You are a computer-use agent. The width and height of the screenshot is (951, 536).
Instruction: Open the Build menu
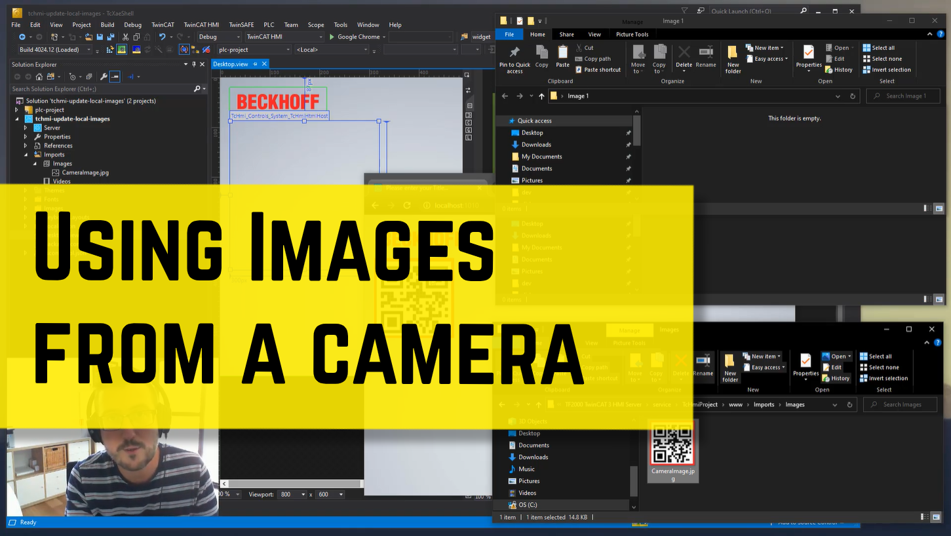click(107, 25)
